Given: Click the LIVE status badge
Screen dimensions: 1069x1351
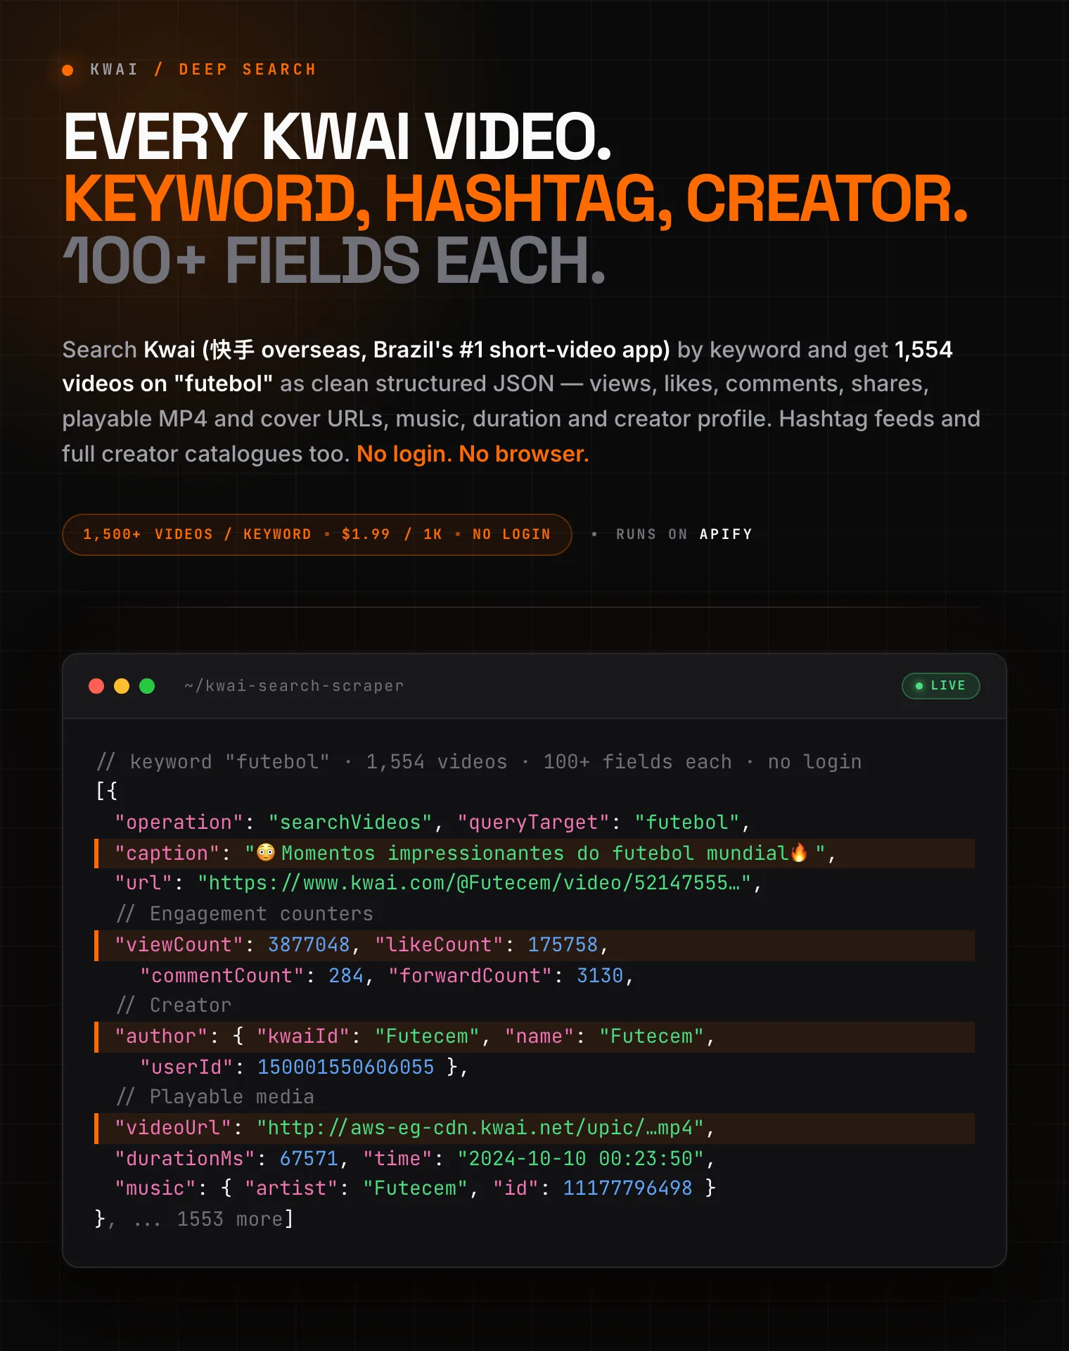Looking at the screenshot, I should (x=940, y=686).
